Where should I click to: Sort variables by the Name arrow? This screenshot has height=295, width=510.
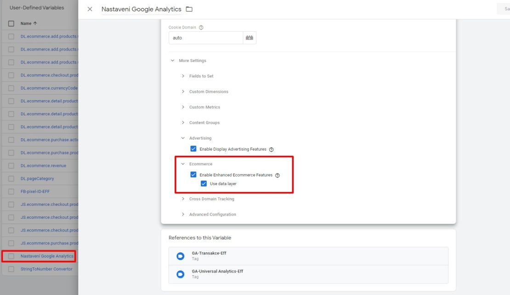[x=35, y=23]
